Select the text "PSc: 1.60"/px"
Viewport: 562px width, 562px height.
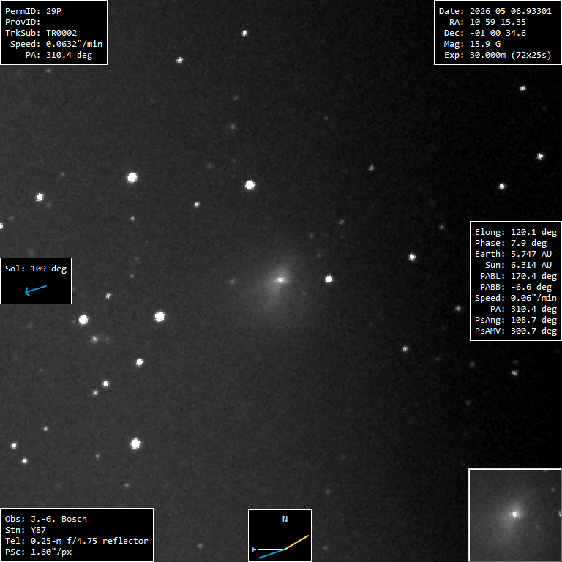tap(38, 552)
